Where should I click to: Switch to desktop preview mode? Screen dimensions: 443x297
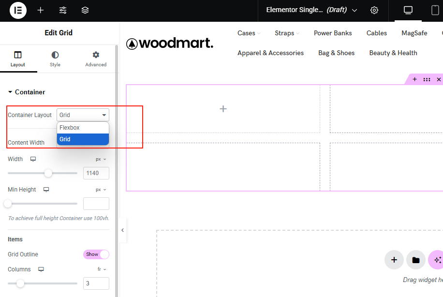[408, 10]
